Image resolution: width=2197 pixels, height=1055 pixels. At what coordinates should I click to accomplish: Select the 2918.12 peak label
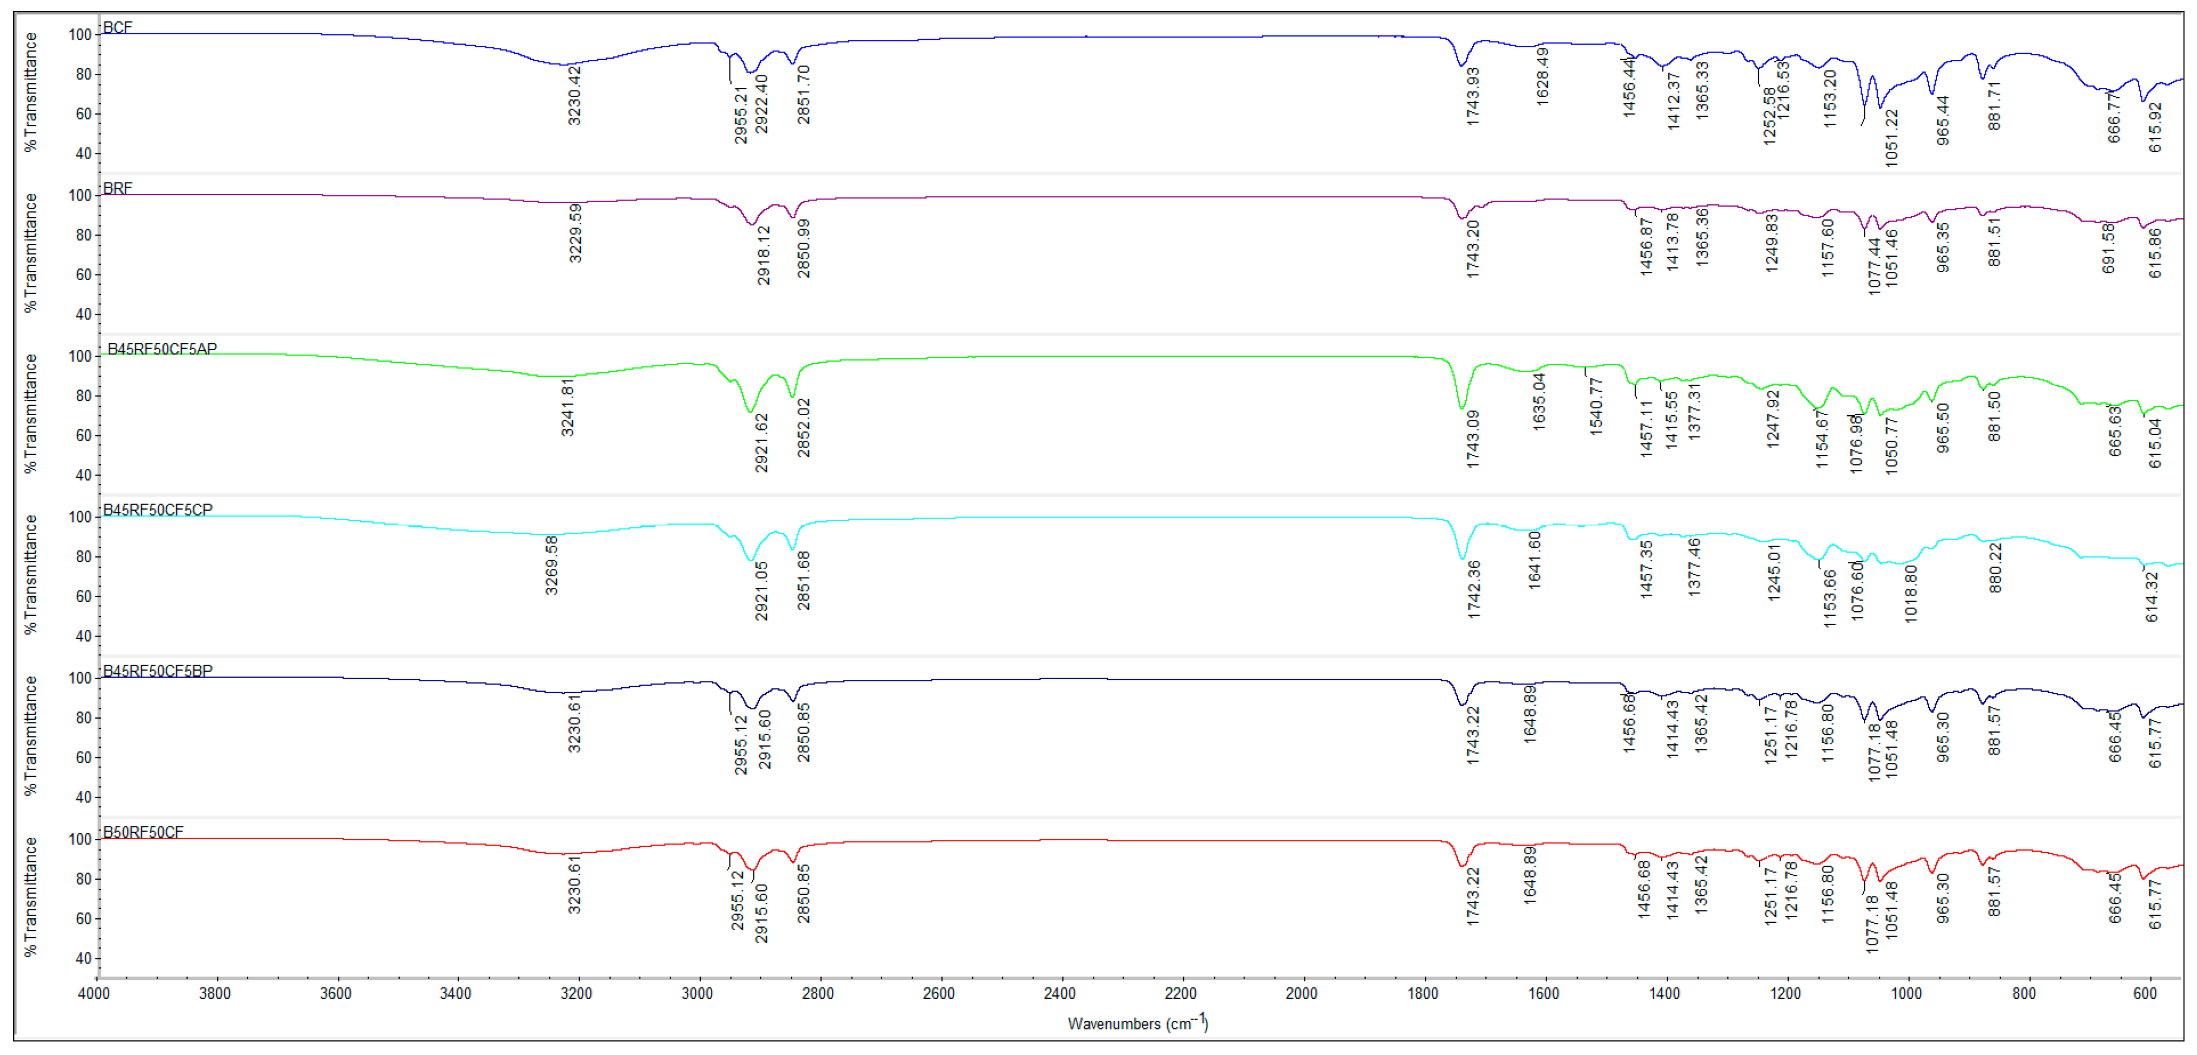tap(763, 254)
